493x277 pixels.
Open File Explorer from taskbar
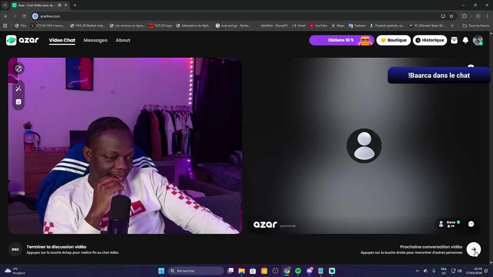(x=241, y=271)
